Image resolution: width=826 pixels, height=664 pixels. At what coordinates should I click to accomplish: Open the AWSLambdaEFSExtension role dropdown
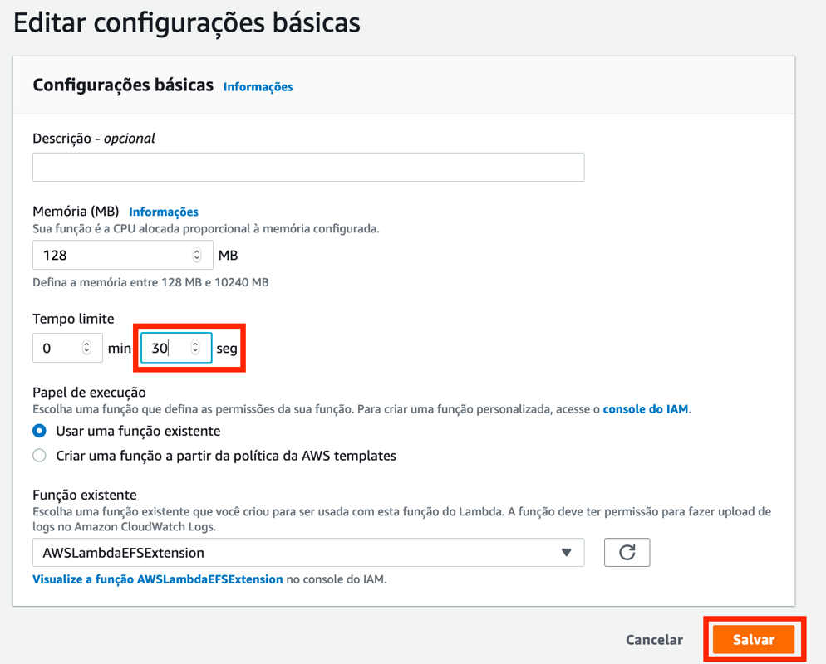(x=308, y=553)
